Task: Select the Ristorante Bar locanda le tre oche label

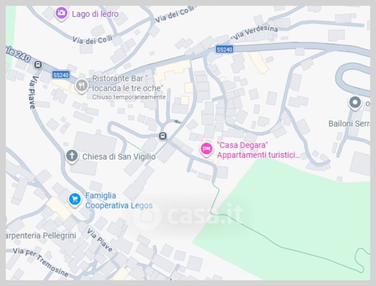Action: click(x=129, y=83)
